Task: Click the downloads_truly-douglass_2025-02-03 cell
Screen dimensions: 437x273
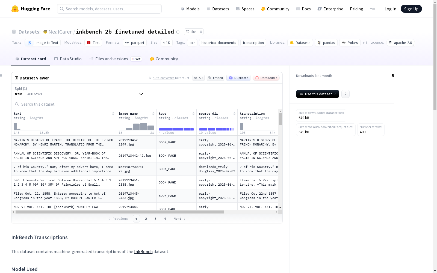Action: click(x=217, y=169)
